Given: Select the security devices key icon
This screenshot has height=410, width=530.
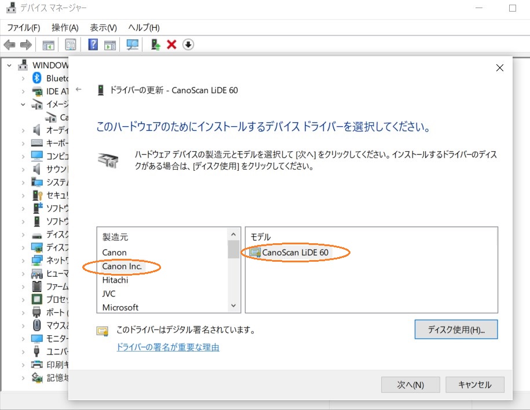Looking at the screenshot, I should (37, 195).
